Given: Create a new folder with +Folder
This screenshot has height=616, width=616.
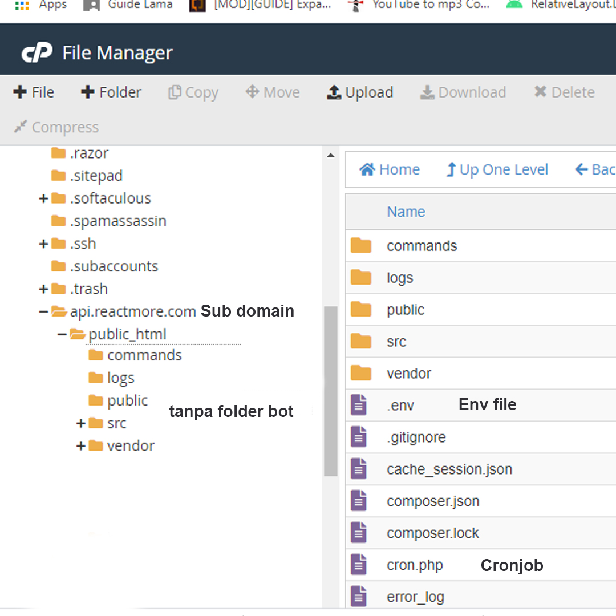Looking at the screenshot, I should click(111, 92).
